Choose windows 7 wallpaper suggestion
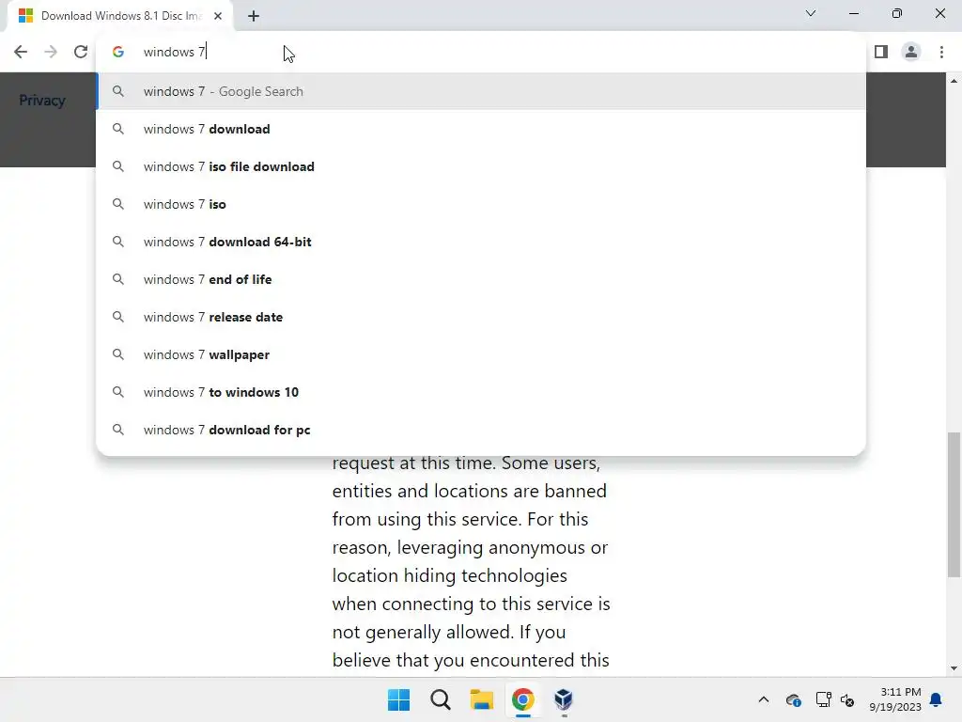The image size is (962, 722). point(482,354)
